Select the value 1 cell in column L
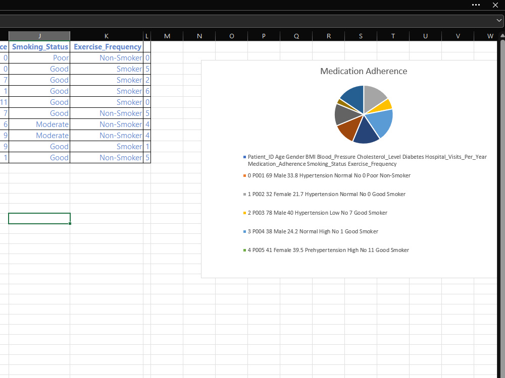The image size is (505, 378). click(x=147, y=147)
